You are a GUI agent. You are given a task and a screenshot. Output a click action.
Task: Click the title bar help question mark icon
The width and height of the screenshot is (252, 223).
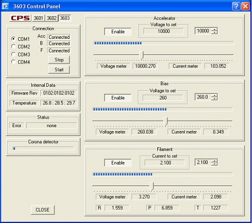tap(236, 7)
